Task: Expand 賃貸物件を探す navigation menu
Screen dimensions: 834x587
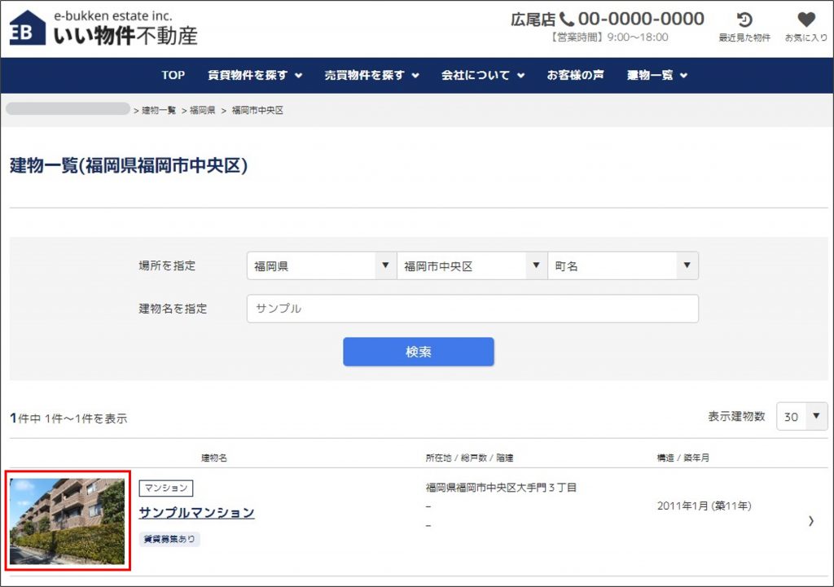Action: (x=254, y=75)
